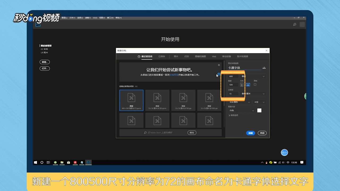
Task: Click the blue Create (创建) button
Action: tap(250, 133)
